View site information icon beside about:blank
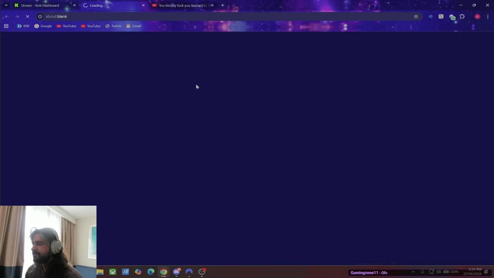Viewport: 494px width, 278px height. 40,17
